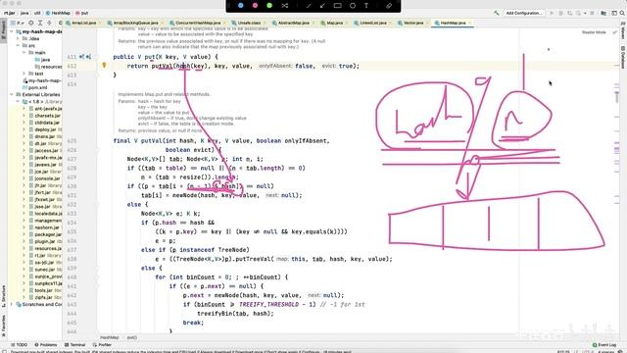This screenshot has width=627, height=353.
Task: Close the HashMap.java tab
Action: (470, 23)
